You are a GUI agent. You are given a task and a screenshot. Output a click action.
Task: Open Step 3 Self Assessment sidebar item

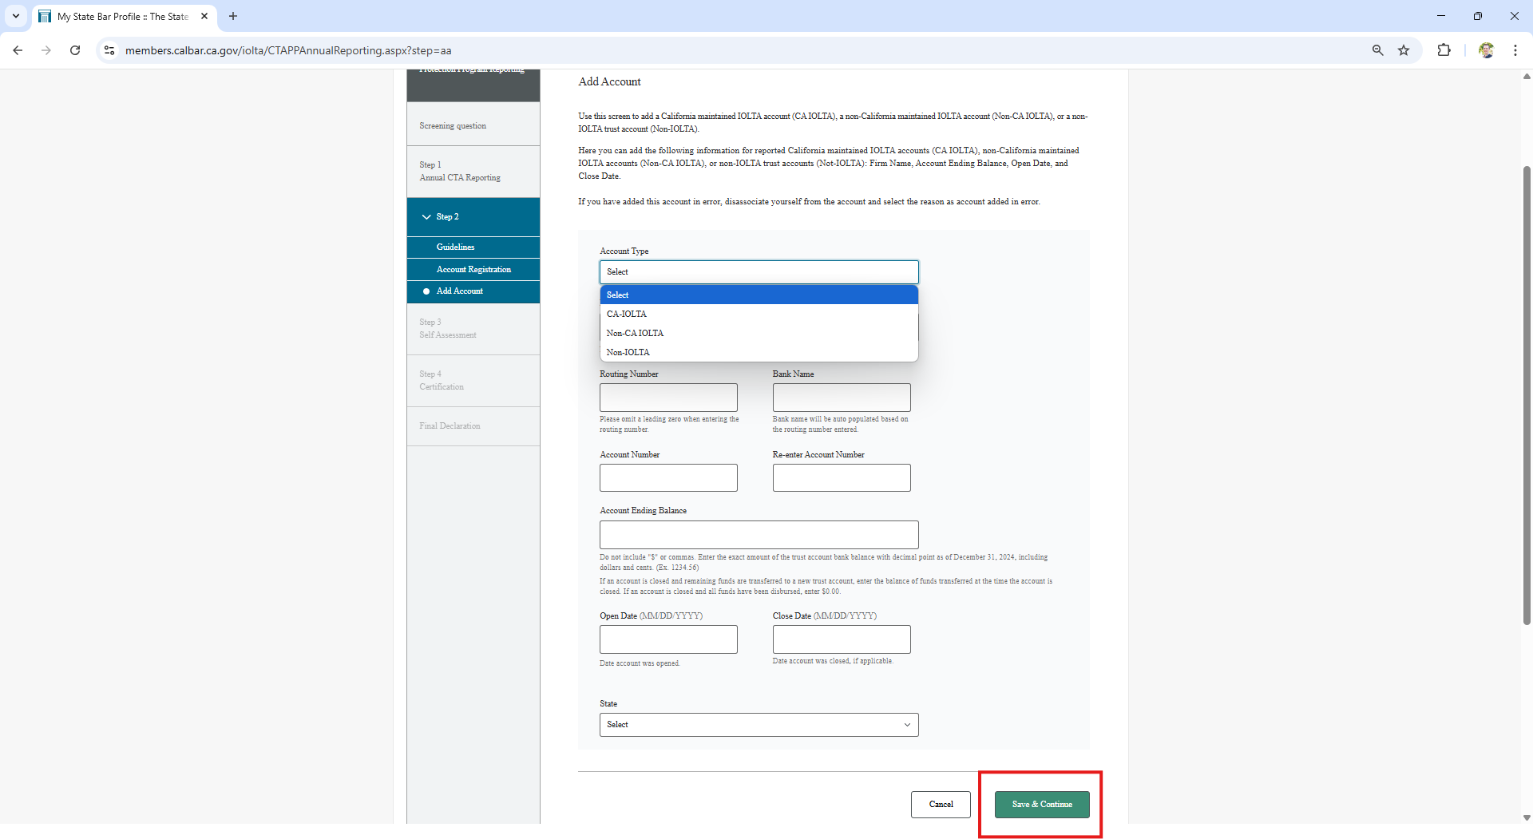pos(473,329)
